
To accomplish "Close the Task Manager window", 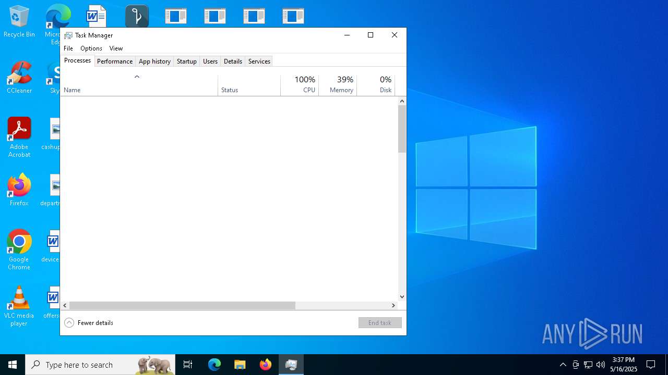I will pyautogui.click(x=395, y=35).
